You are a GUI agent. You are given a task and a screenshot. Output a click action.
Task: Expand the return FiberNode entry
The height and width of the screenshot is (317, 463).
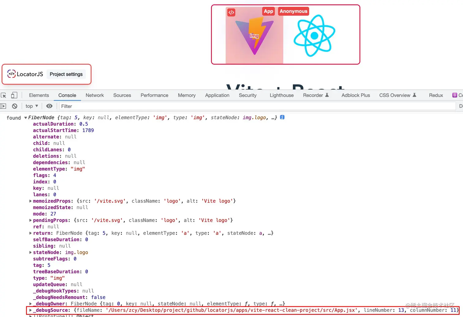(x=30, y=233)
